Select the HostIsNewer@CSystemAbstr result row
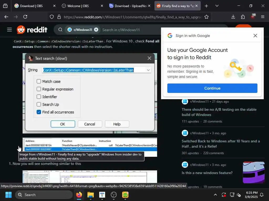Screen dimensions: 269x201 click(91, 145)
